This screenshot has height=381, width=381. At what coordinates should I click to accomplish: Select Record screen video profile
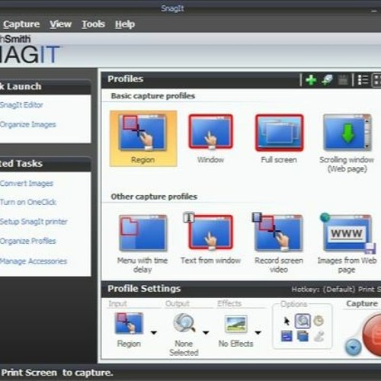[x=279, y=243]
